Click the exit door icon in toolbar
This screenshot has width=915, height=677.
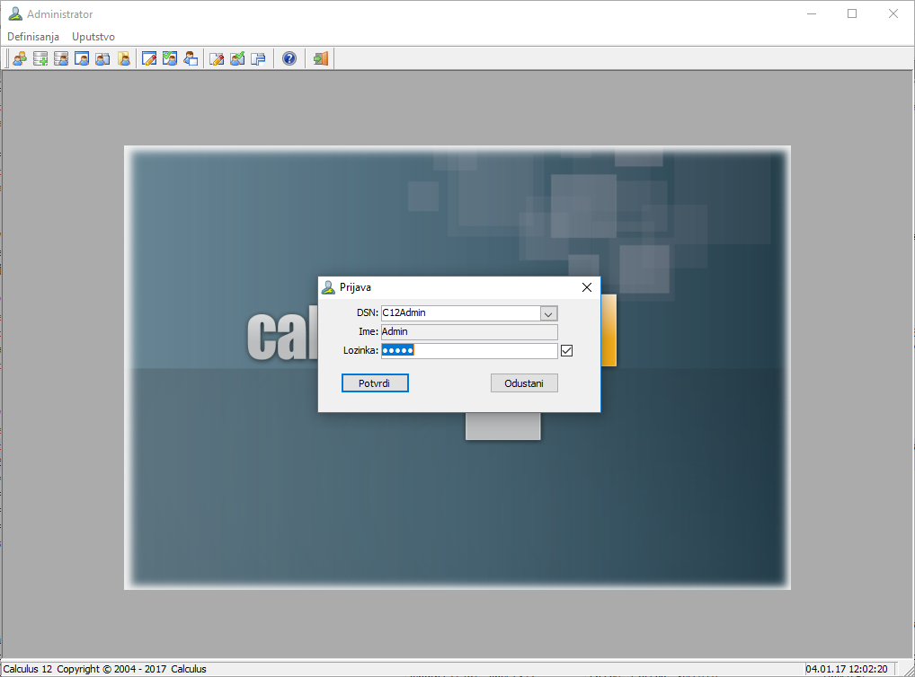click(x=321, y=59)
